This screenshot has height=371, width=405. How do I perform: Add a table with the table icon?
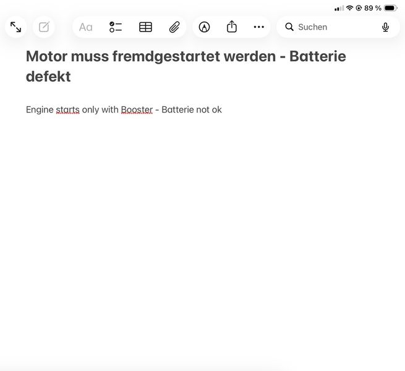pyautogui.click(x=145, y=27)
